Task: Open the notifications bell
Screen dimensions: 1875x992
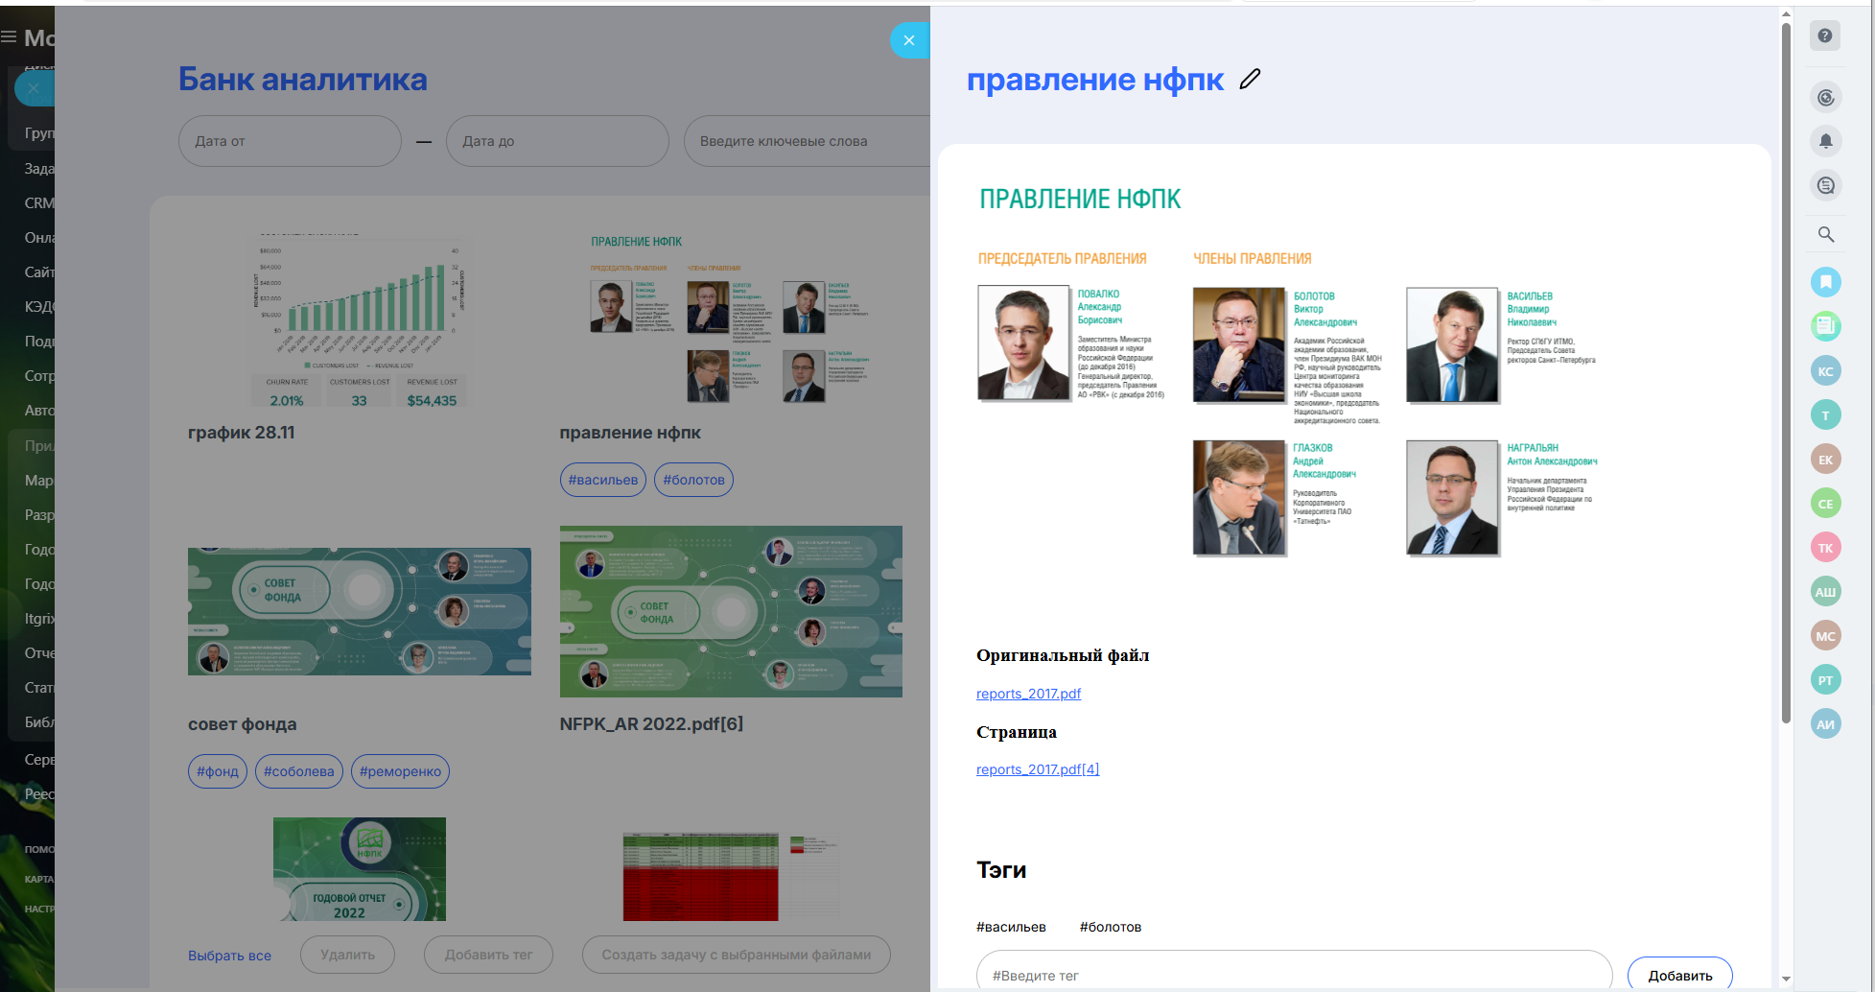Action: pyautogui.click(x=1825, y=141)
